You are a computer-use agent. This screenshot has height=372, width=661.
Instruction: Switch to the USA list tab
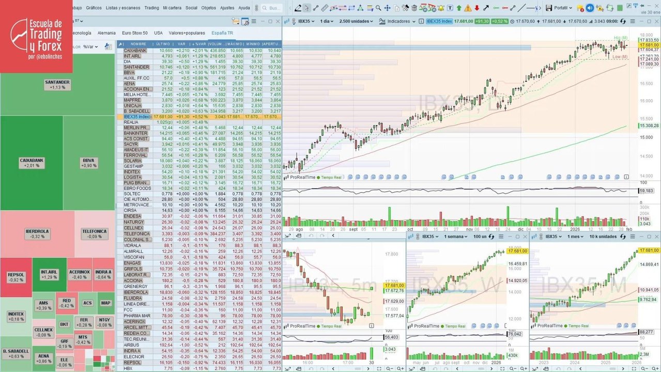click(158, 33)
